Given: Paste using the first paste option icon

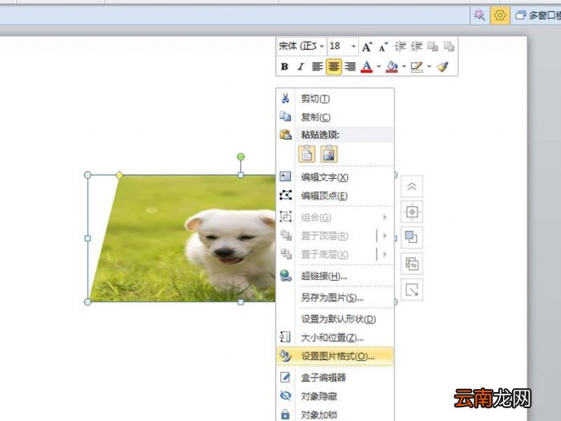Looking at the screenshot, I should [x=307, y=154].
